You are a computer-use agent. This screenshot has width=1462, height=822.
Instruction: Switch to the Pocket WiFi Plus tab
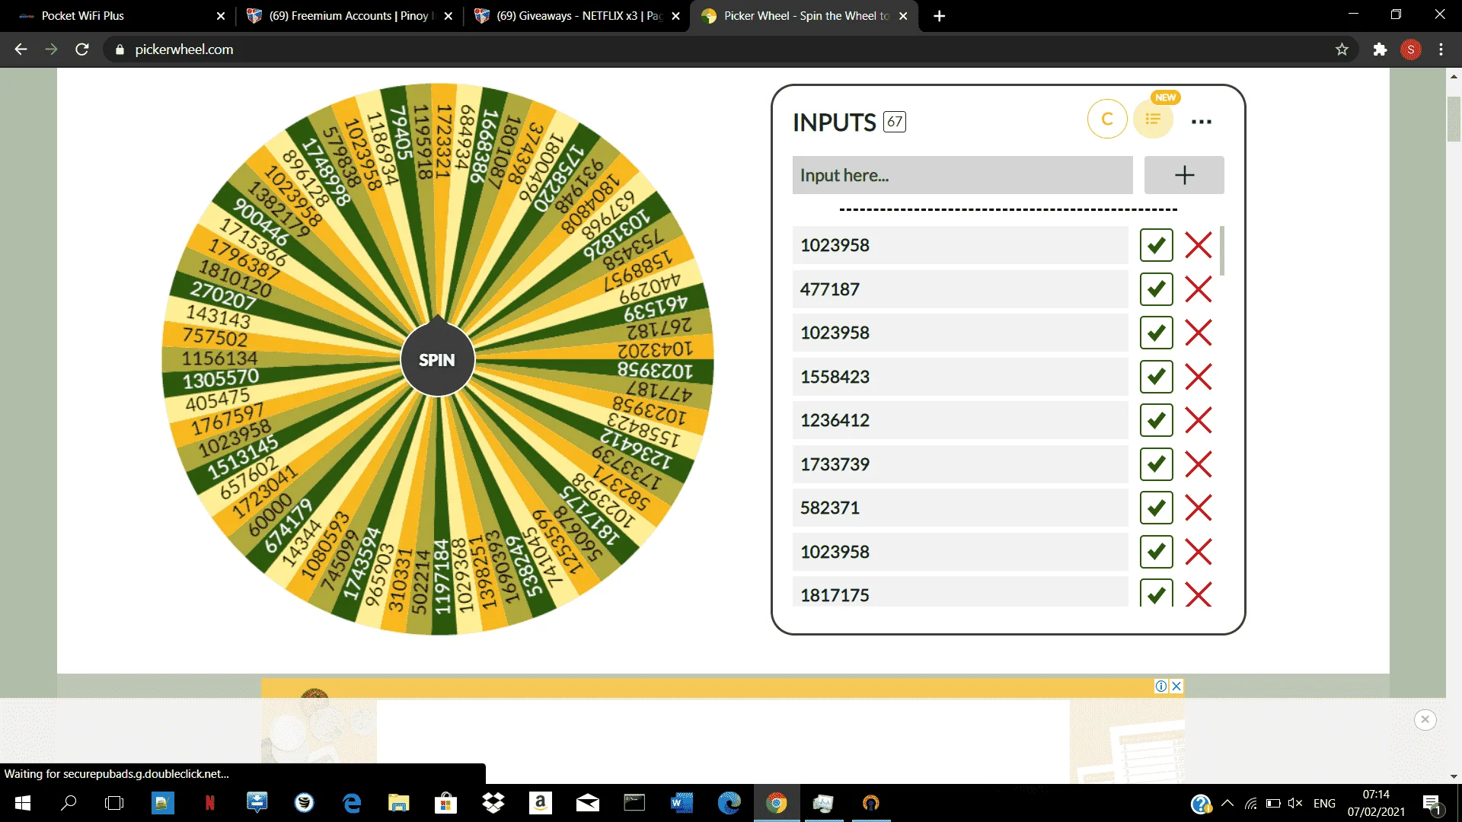(118, 16)
